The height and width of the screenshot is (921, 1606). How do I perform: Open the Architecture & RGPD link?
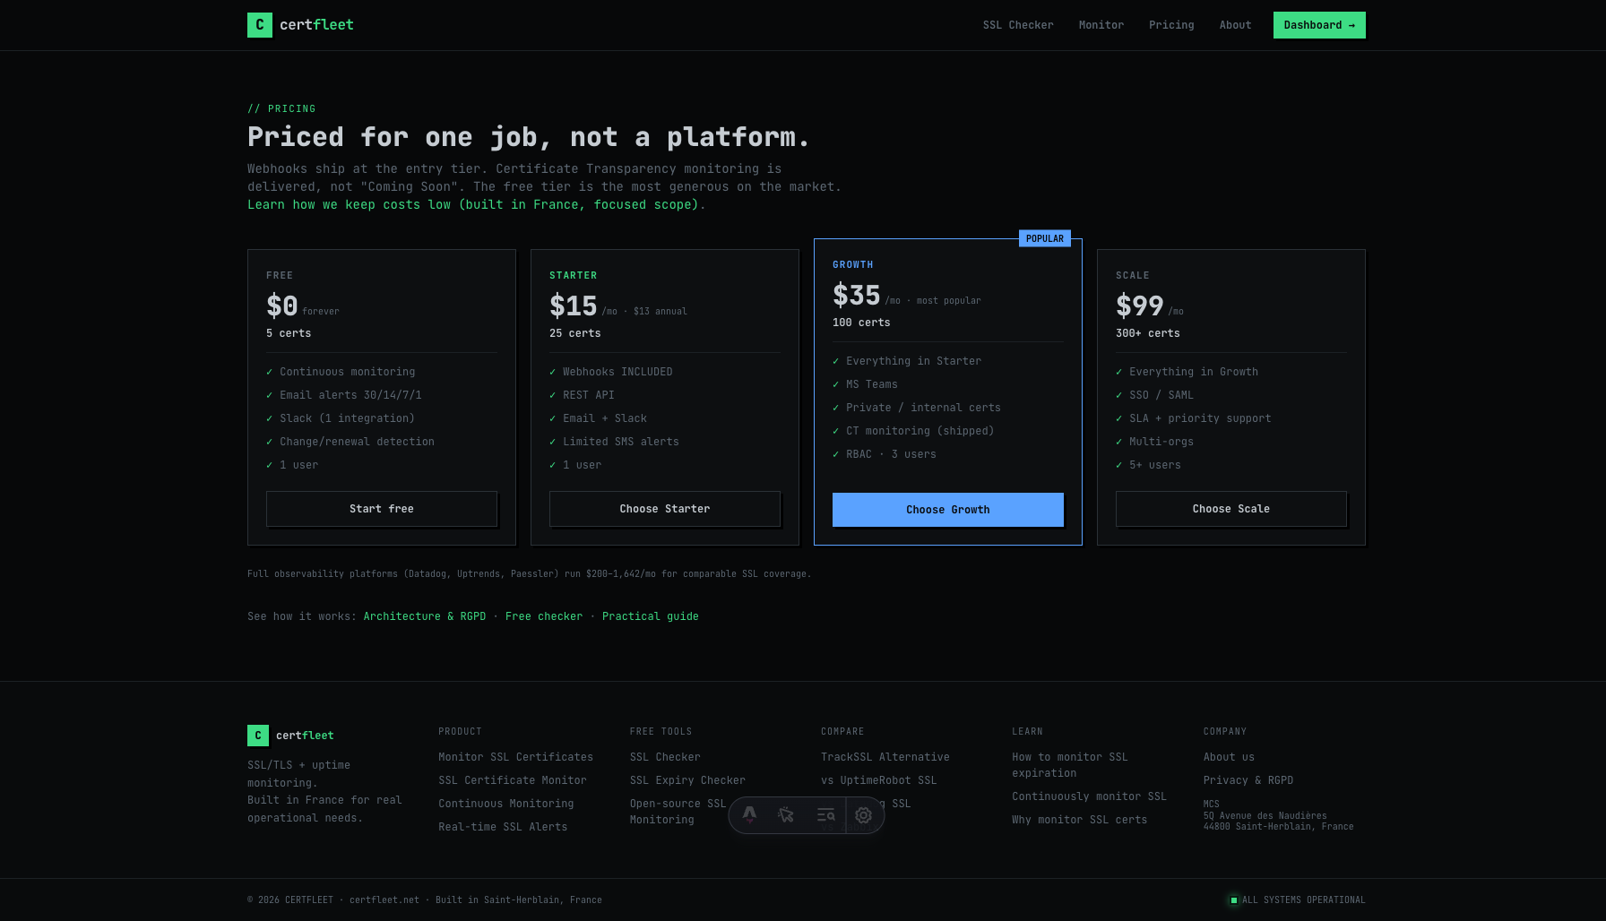[x=425, y=616]
